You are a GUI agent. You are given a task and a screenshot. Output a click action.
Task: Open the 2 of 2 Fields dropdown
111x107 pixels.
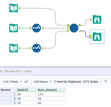tap(12, 82)
